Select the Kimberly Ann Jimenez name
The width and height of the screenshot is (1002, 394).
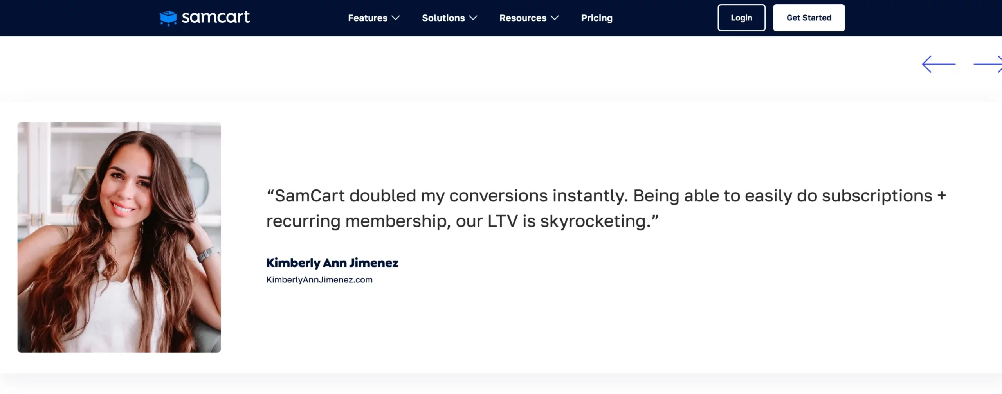point(332,263)
